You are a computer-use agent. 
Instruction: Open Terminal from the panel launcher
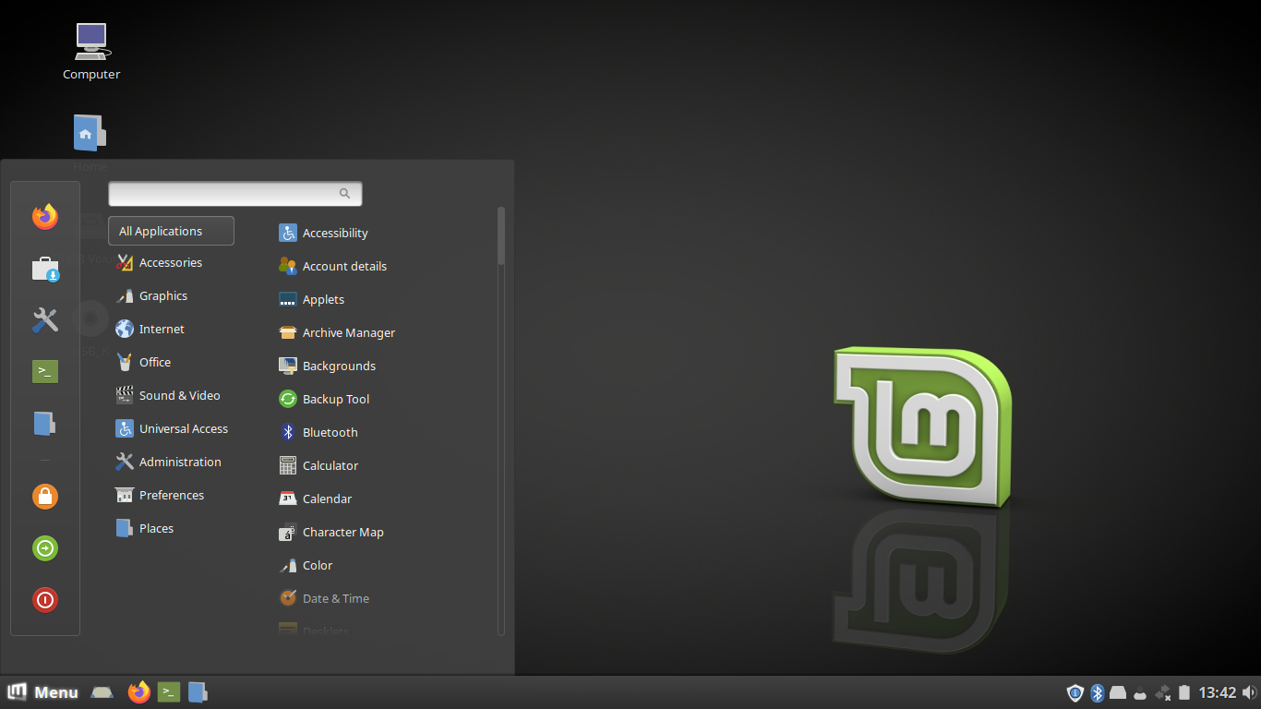click(169, 692)
